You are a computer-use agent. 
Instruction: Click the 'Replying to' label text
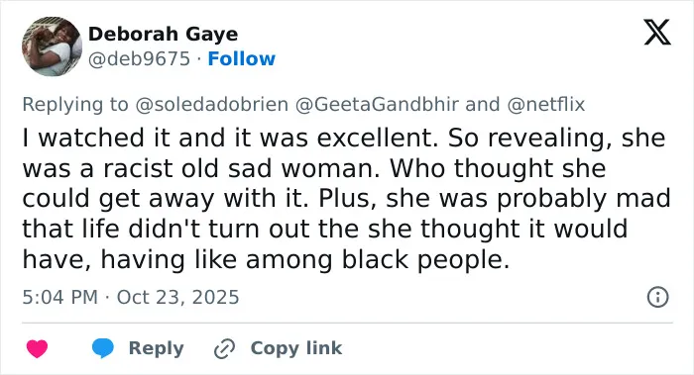coord(75,105)
